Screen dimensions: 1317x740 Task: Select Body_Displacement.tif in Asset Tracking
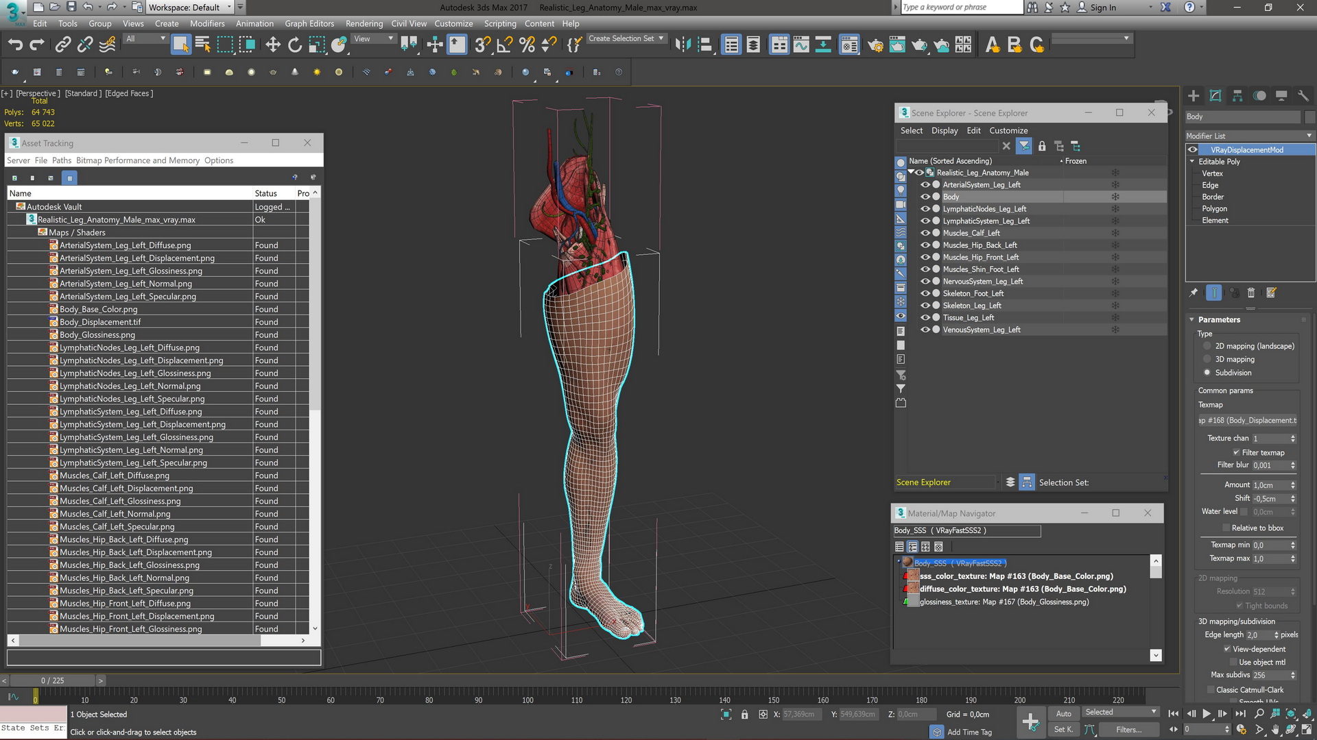pyautogui.click(x=100, y=322)
